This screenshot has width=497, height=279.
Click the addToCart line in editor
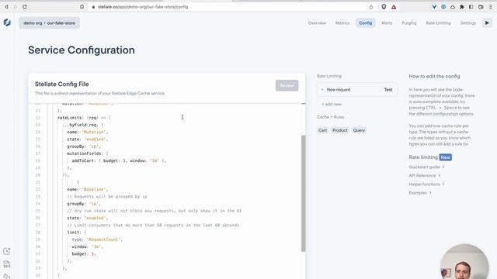coord(119,160)
